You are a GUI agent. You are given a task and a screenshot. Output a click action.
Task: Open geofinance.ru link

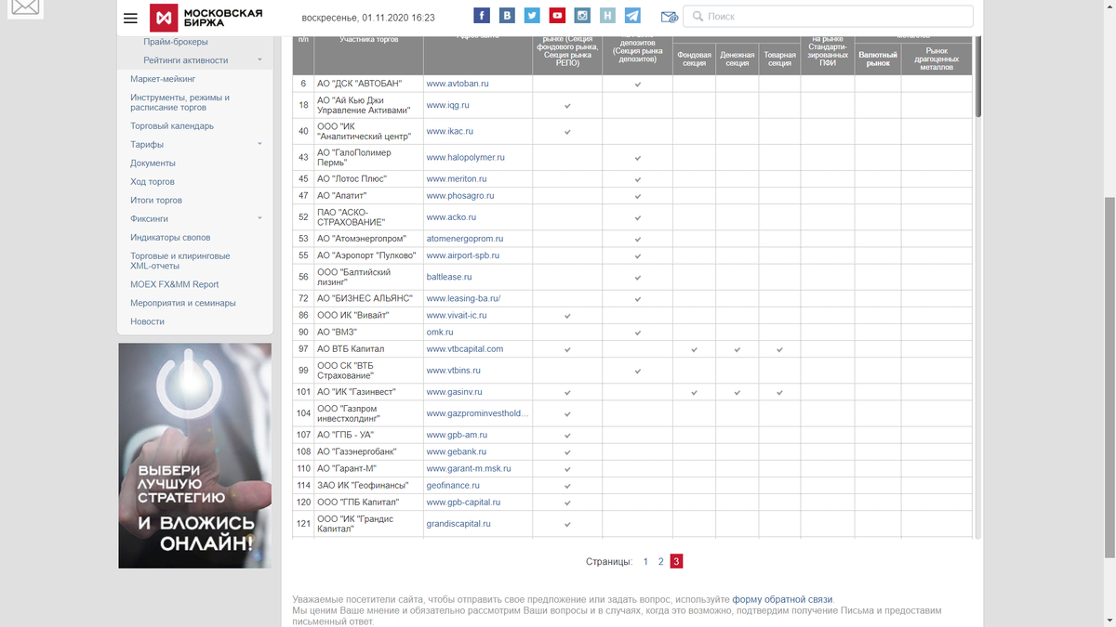(x=453, y=485)
